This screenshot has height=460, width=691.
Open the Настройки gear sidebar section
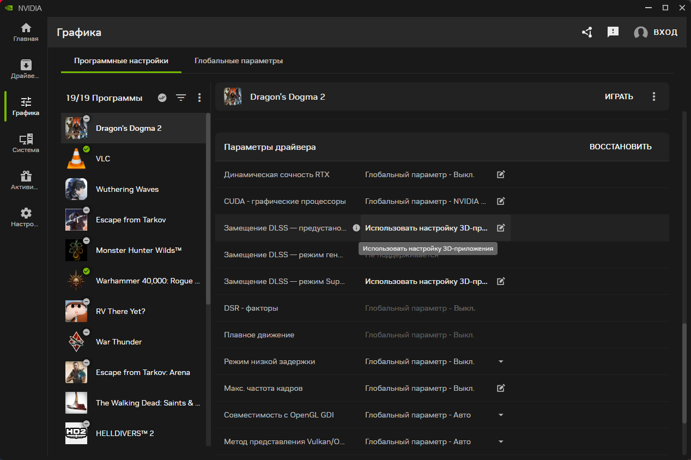point(26,217)
